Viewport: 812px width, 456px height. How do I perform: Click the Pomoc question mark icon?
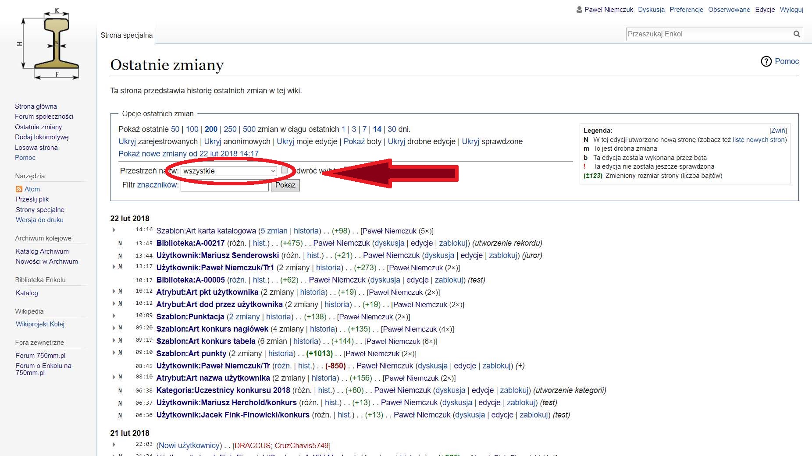point(766,61)
